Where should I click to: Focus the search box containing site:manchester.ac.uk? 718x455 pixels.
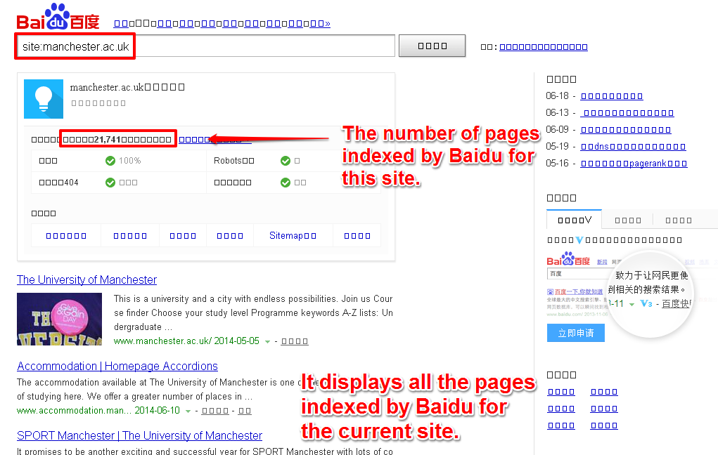205,46
